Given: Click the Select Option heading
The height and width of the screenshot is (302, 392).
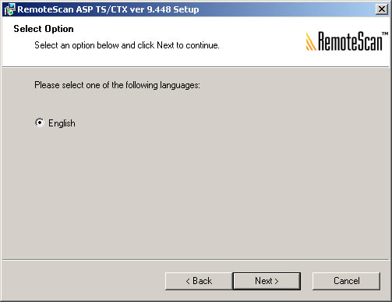Looking at the screenshot, I should pyautogui.click(x=44, y=29).
